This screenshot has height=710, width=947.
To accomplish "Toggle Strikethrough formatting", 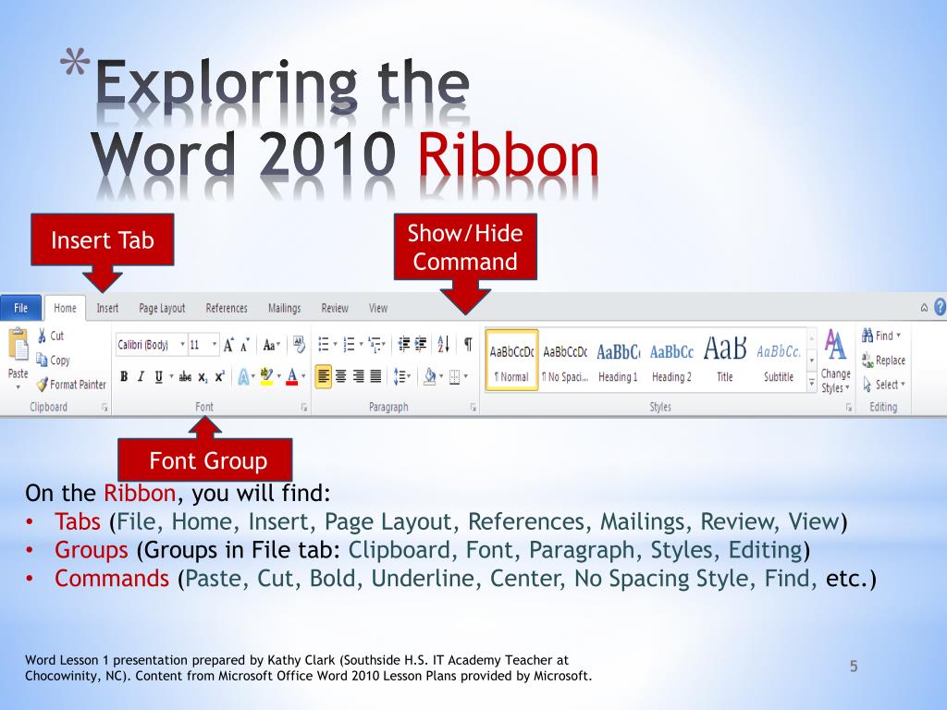I will click(185, 377).
